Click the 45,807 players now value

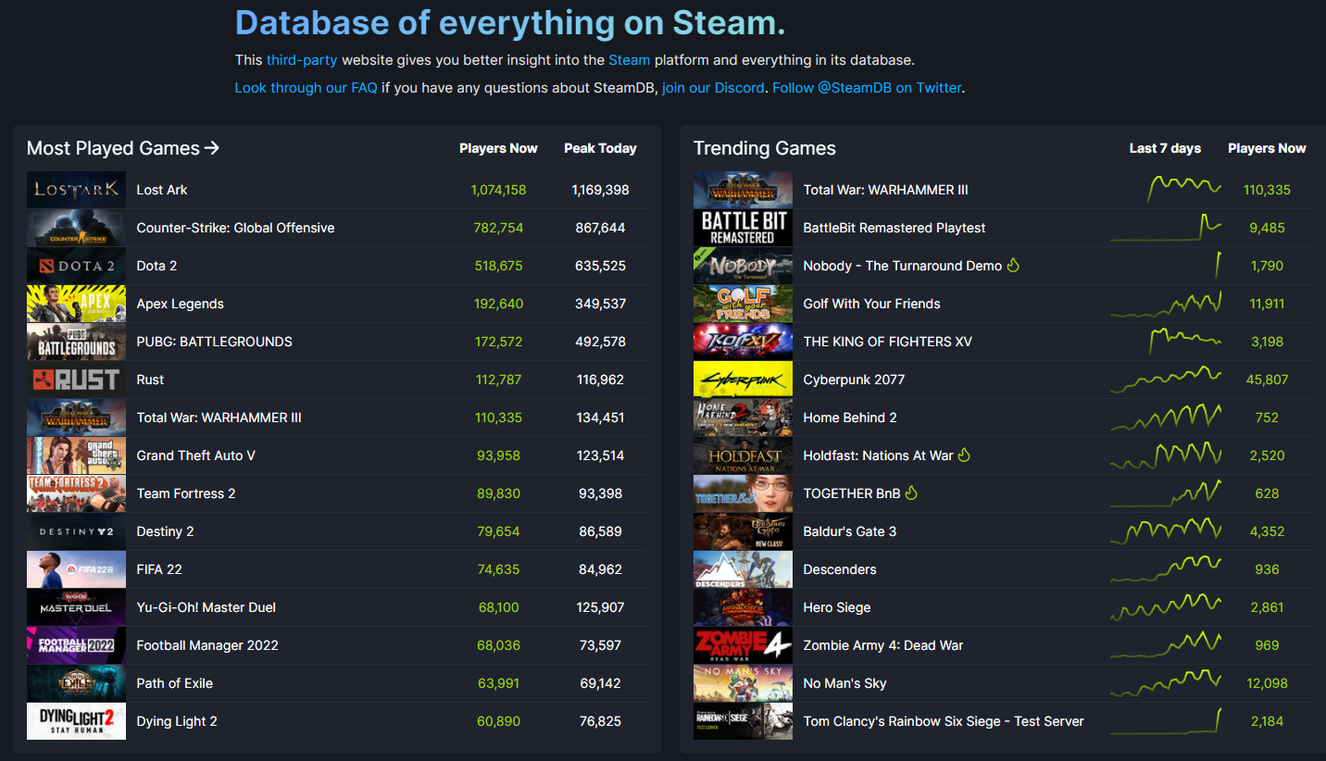[x=1267, y=380]
